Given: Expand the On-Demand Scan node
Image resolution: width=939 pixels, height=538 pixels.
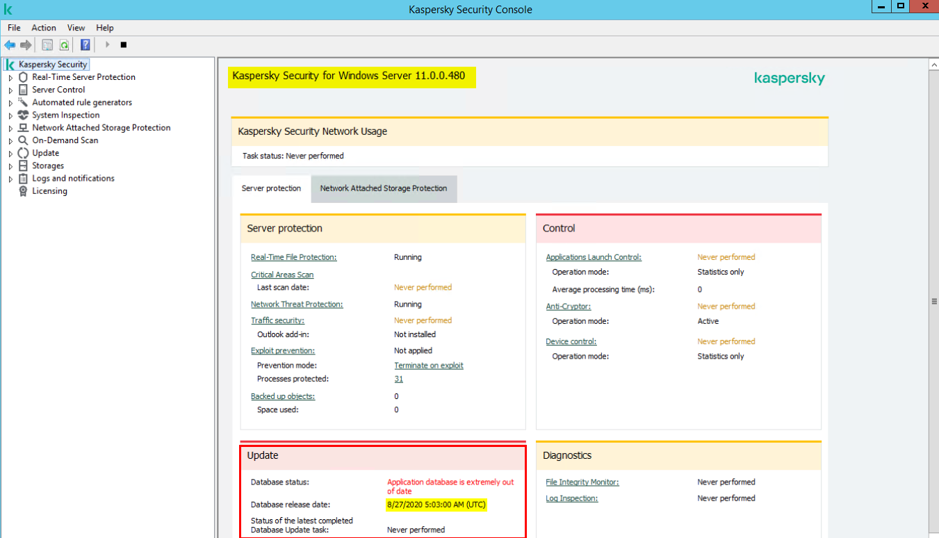Looking at the screenshot, I should 10,141.
